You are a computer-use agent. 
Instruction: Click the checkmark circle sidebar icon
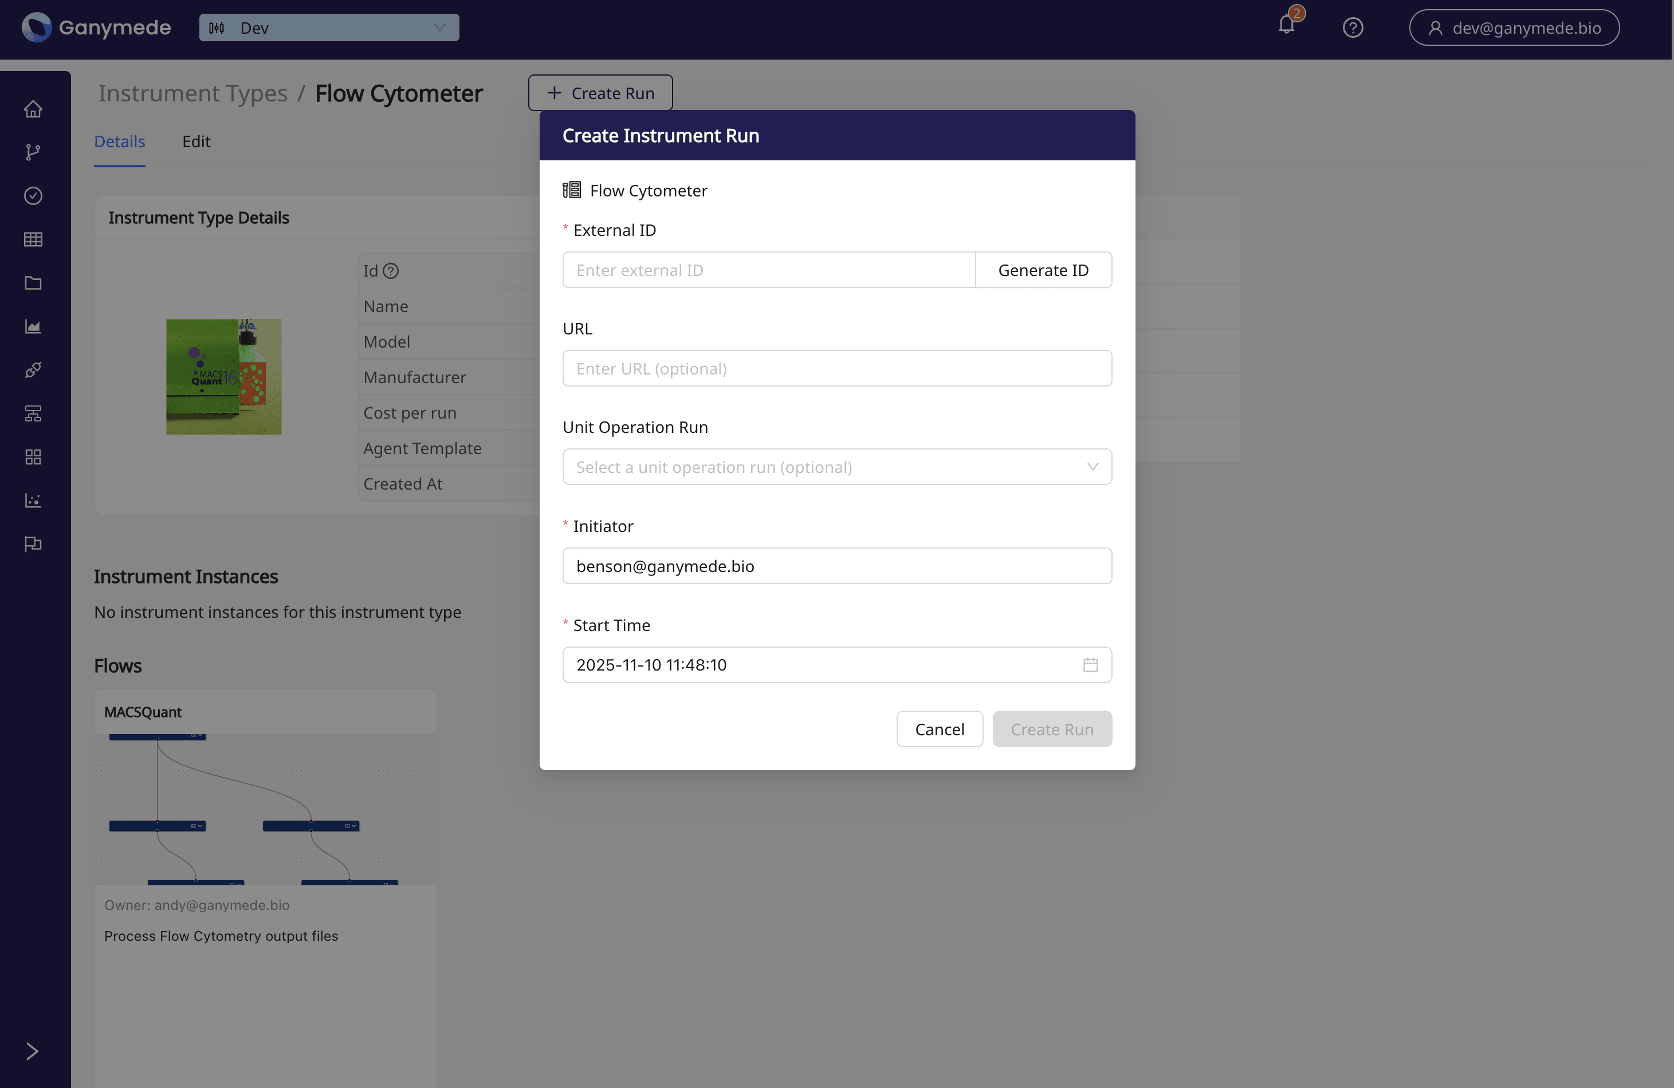(33, 195)
